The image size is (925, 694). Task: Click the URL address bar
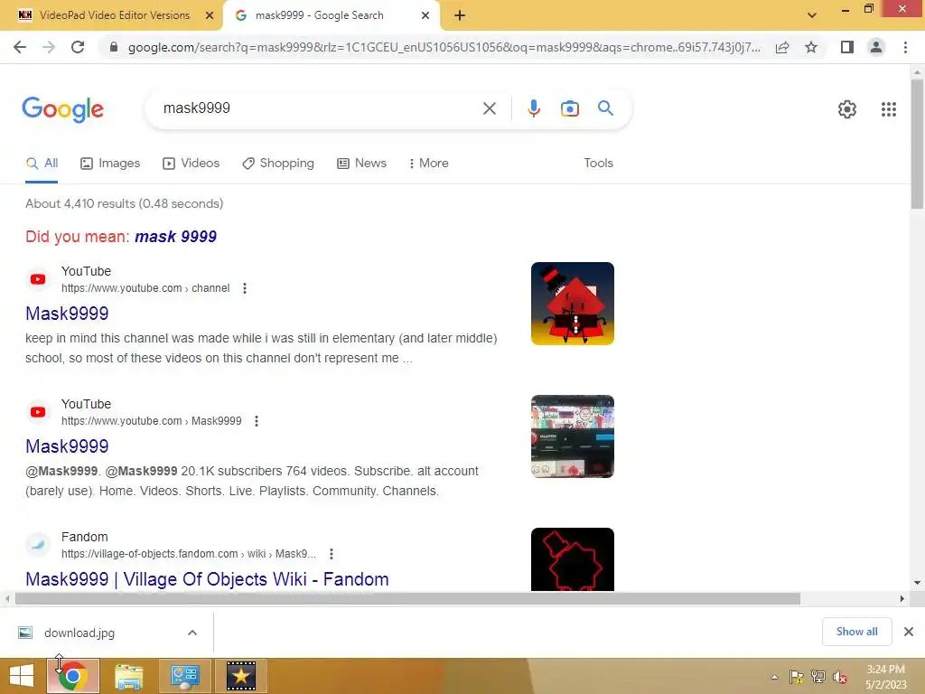coord(444,47)
